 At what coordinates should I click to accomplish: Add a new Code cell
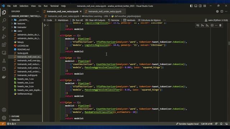[x=48, y=20]
